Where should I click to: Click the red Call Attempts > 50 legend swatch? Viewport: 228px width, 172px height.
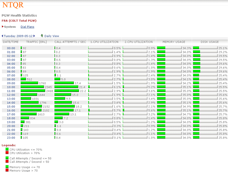point(7,161)
